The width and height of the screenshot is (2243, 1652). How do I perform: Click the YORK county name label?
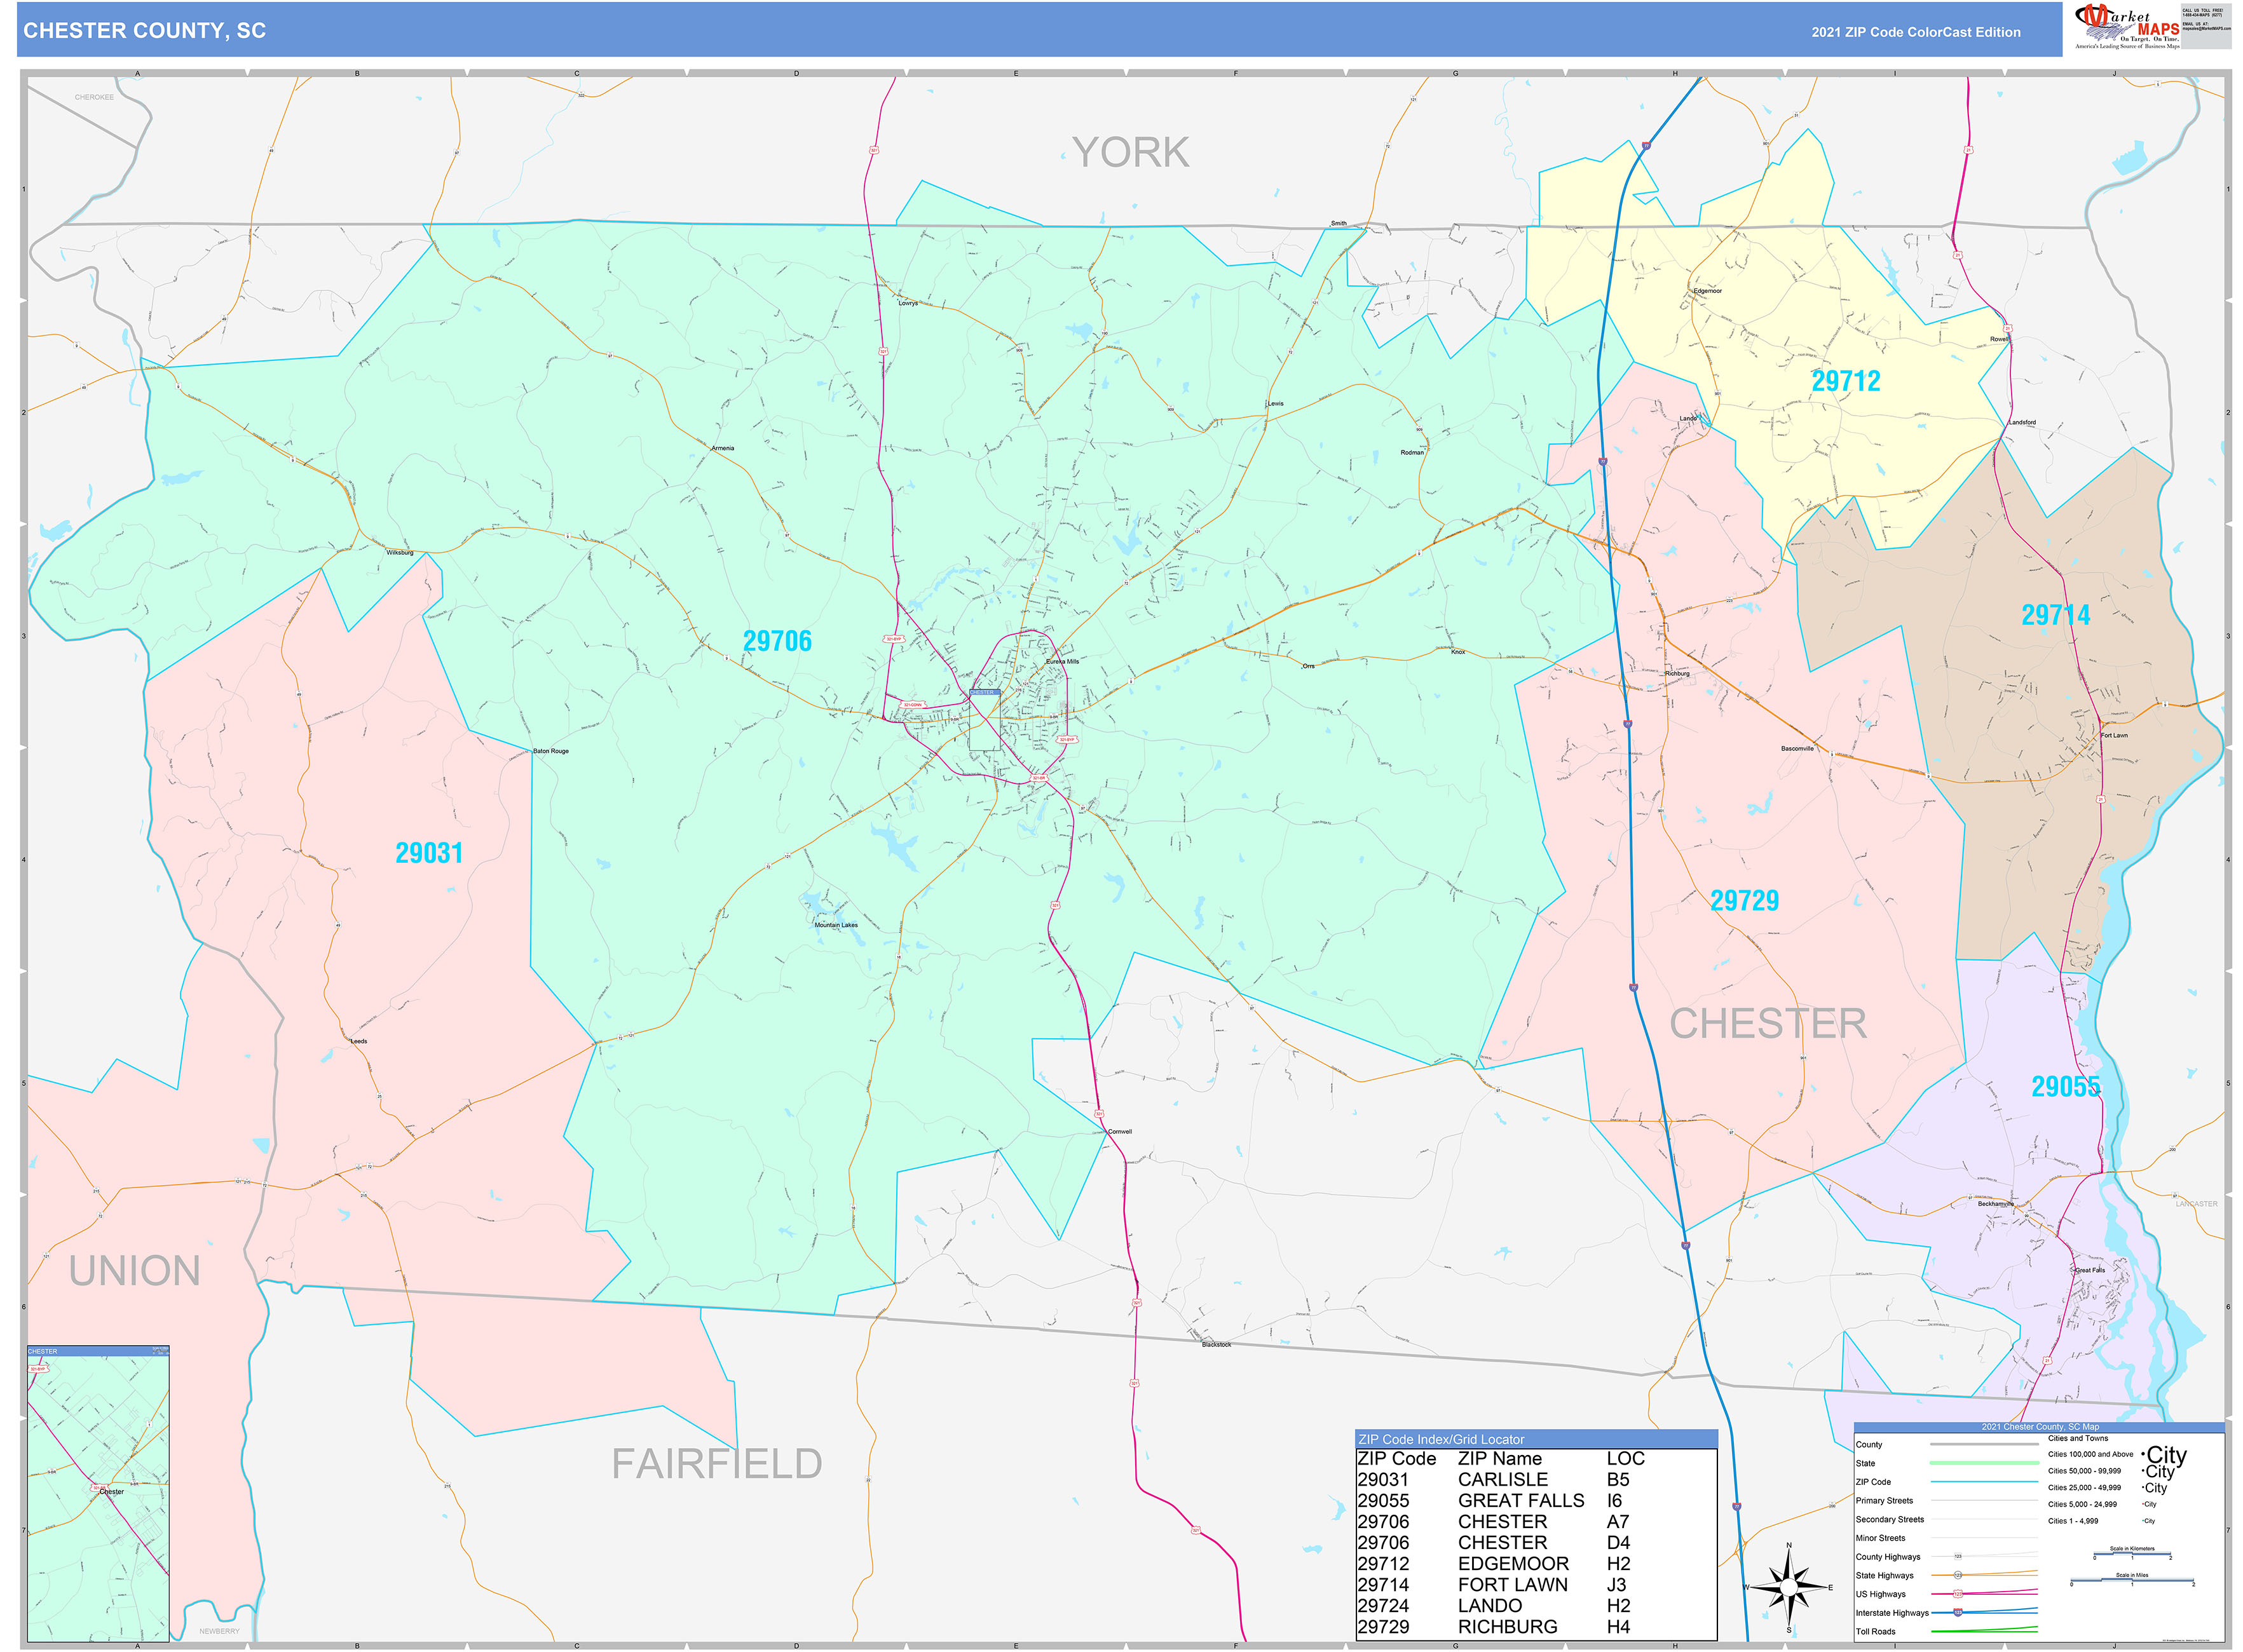[1131, 153]
